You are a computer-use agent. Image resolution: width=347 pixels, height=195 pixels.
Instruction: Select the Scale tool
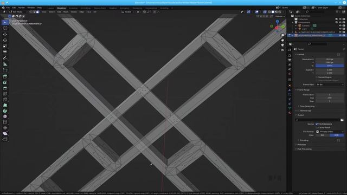pyautogui.click(x=5, y=46)
